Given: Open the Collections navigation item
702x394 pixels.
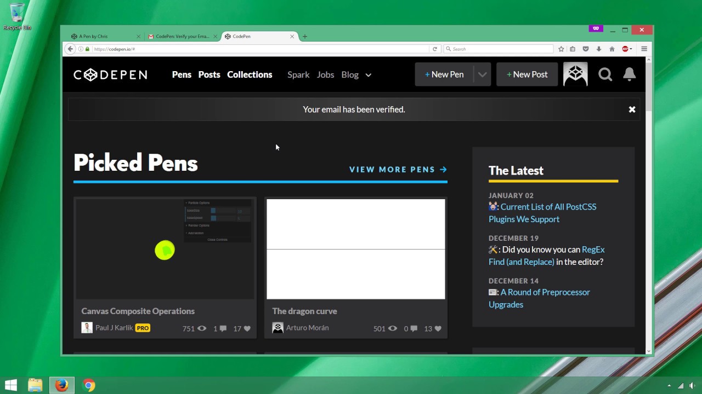Looking at the screenshot, I should click(250, 74).
